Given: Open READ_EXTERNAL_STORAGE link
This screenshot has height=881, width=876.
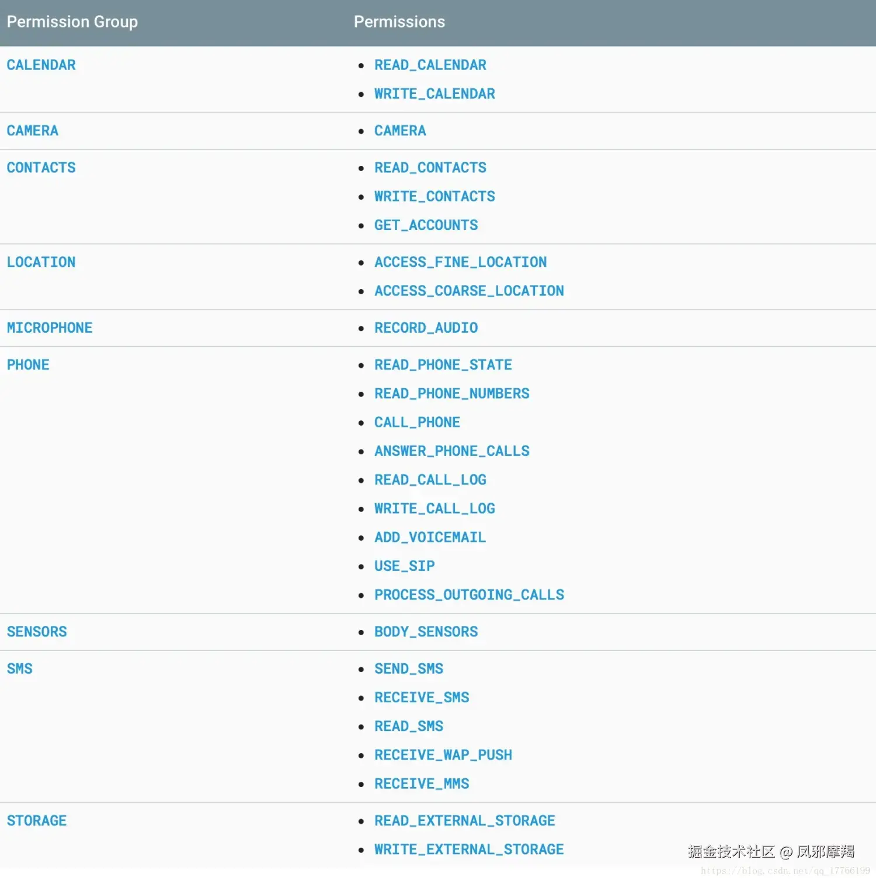Looking at the screenshot, I should pos(464,821).
